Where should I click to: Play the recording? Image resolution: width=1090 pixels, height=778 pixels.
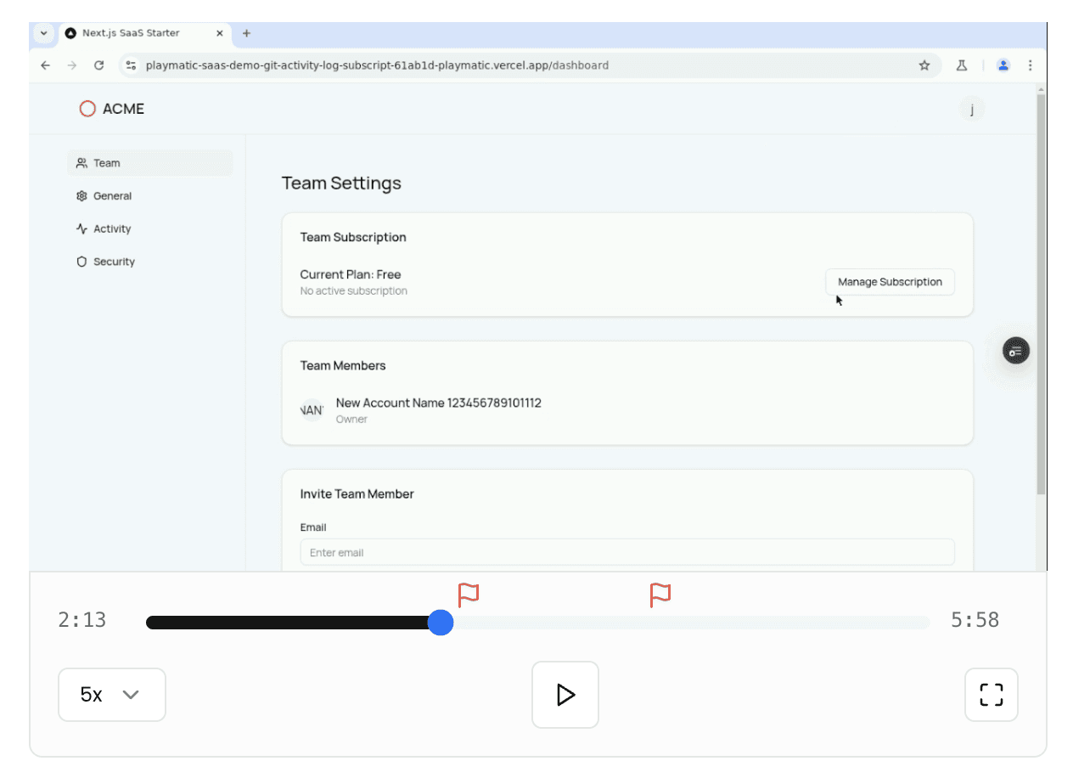(x=565, y=695)
